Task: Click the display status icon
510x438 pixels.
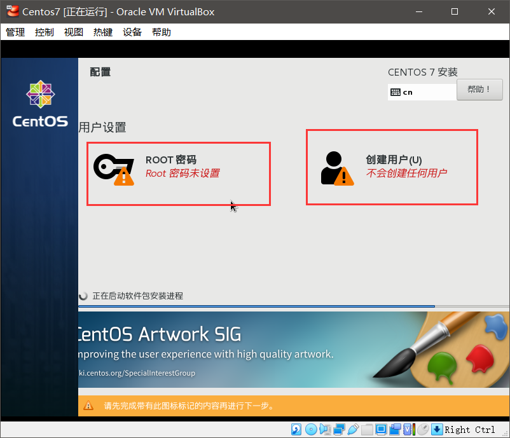Action: click(382, 429)
